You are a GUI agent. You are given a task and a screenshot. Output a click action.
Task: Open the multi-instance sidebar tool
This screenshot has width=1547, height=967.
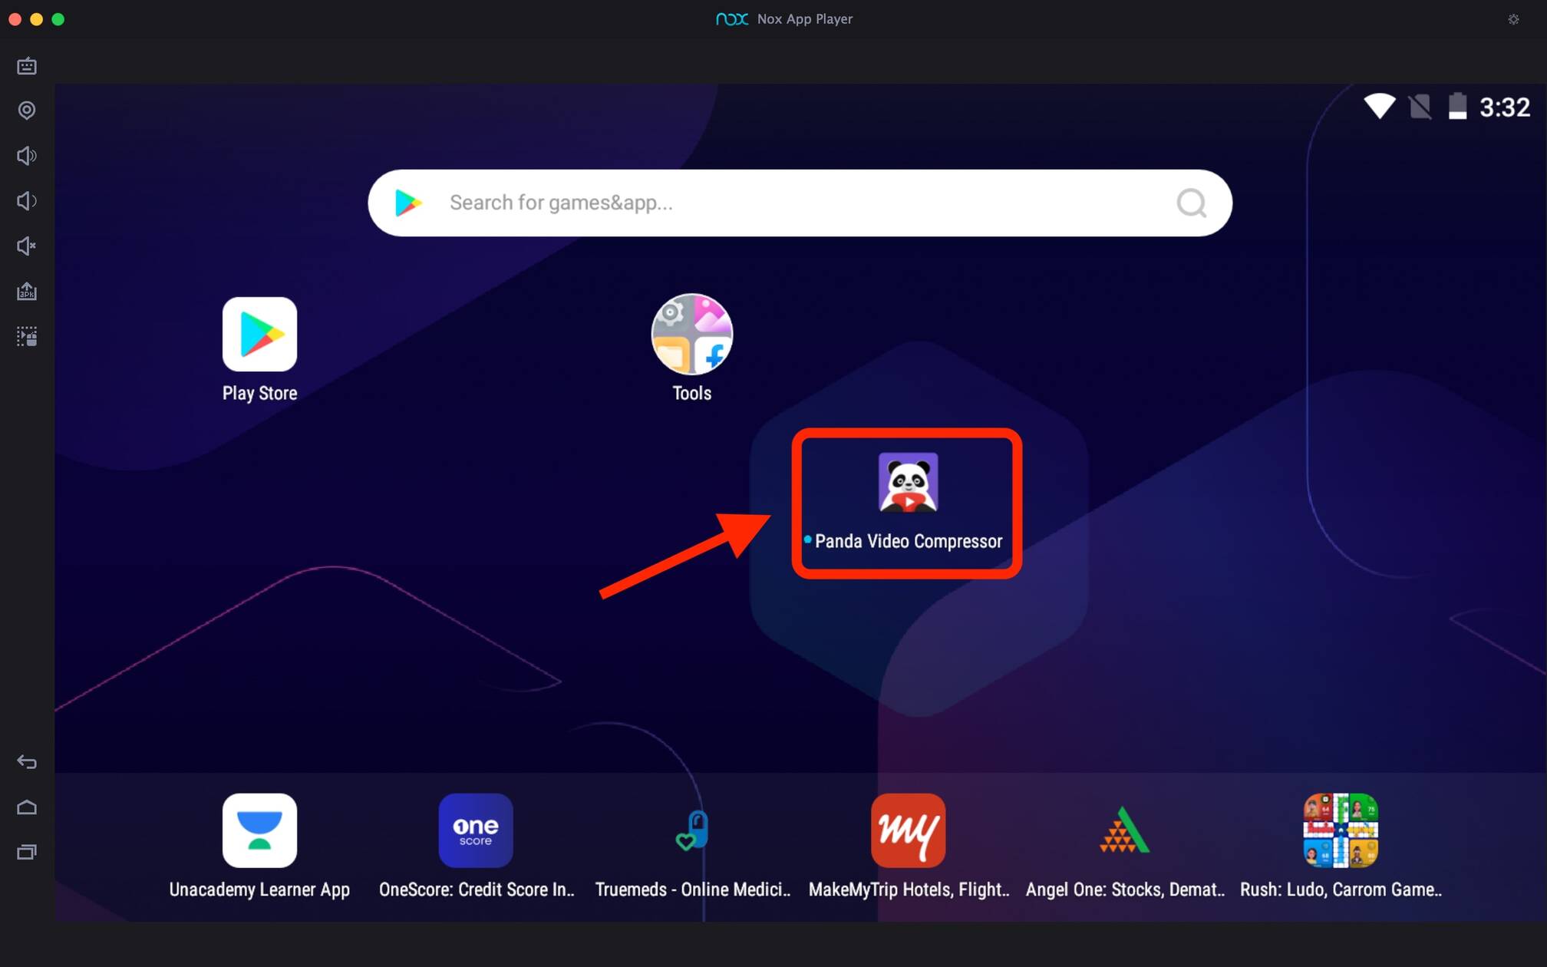click(x=27, y=336)
